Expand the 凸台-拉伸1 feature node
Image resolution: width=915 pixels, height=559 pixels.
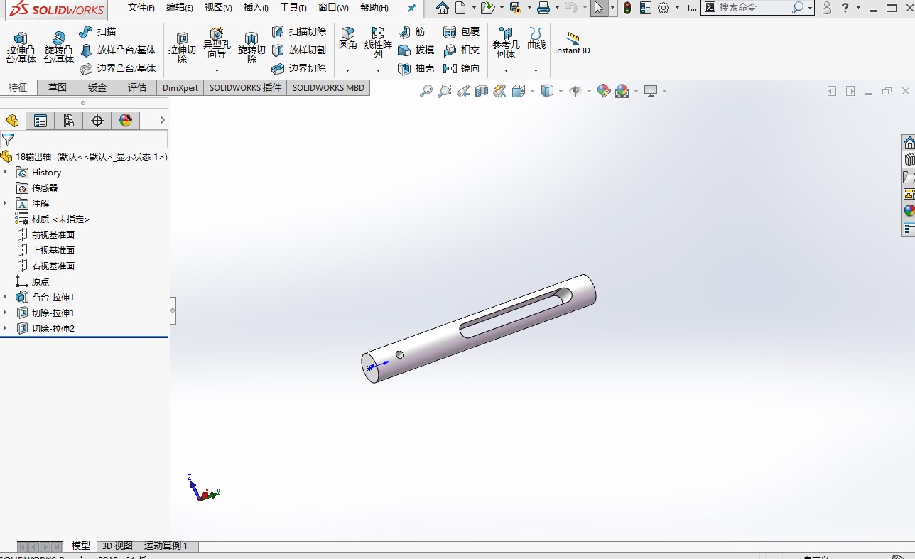(5, 297)
